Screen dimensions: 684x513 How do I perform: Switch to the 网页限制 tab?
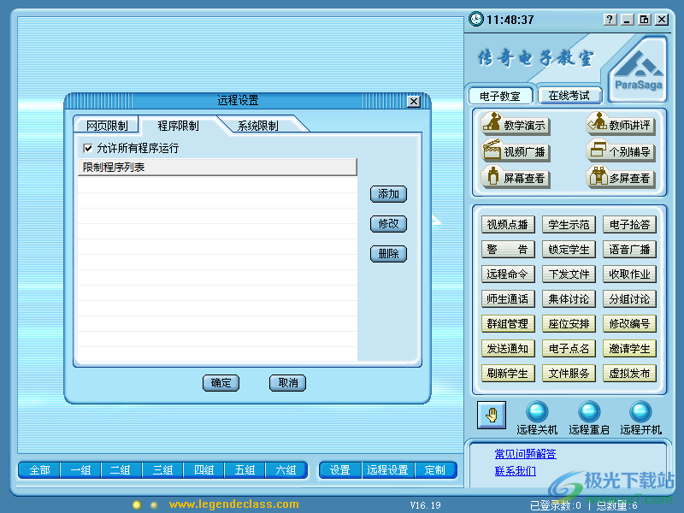tap(107, 126)
